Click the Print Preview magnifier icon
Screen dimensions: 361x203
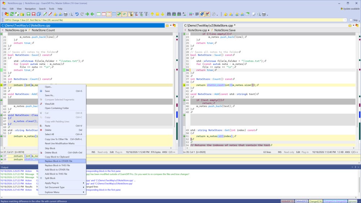[71, 14]
